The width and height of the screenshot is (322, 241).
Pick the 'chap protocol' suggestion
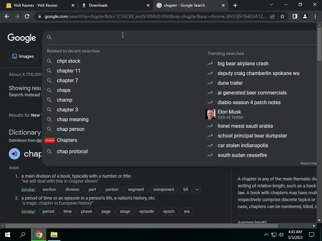click(72, 152)
